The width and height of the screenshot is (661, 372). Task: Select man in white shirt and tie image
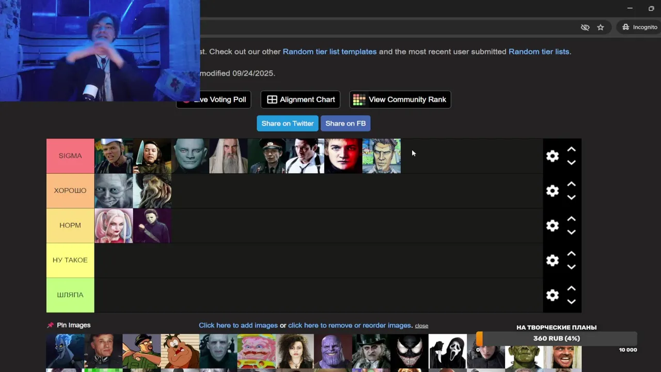(305, 156)
